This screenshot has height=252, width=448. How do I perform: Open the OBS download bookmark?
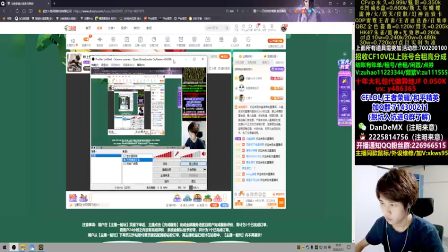pos(200,18)
